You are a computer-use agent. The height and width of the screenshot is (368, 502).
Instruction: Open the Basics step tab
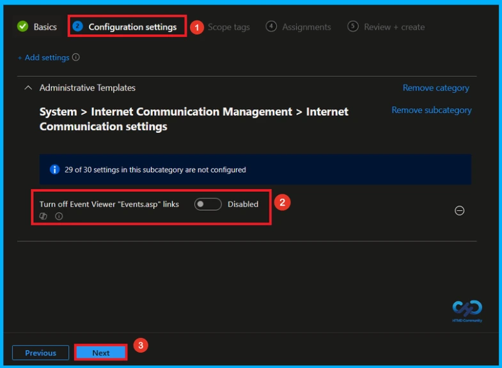(37, 27)
